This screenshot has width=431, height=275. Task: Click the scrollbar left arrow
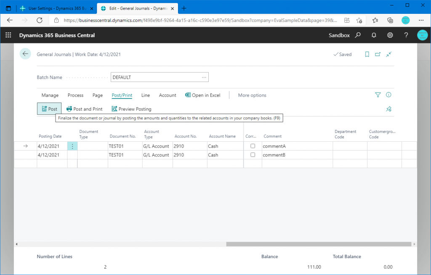click(16, 244)
